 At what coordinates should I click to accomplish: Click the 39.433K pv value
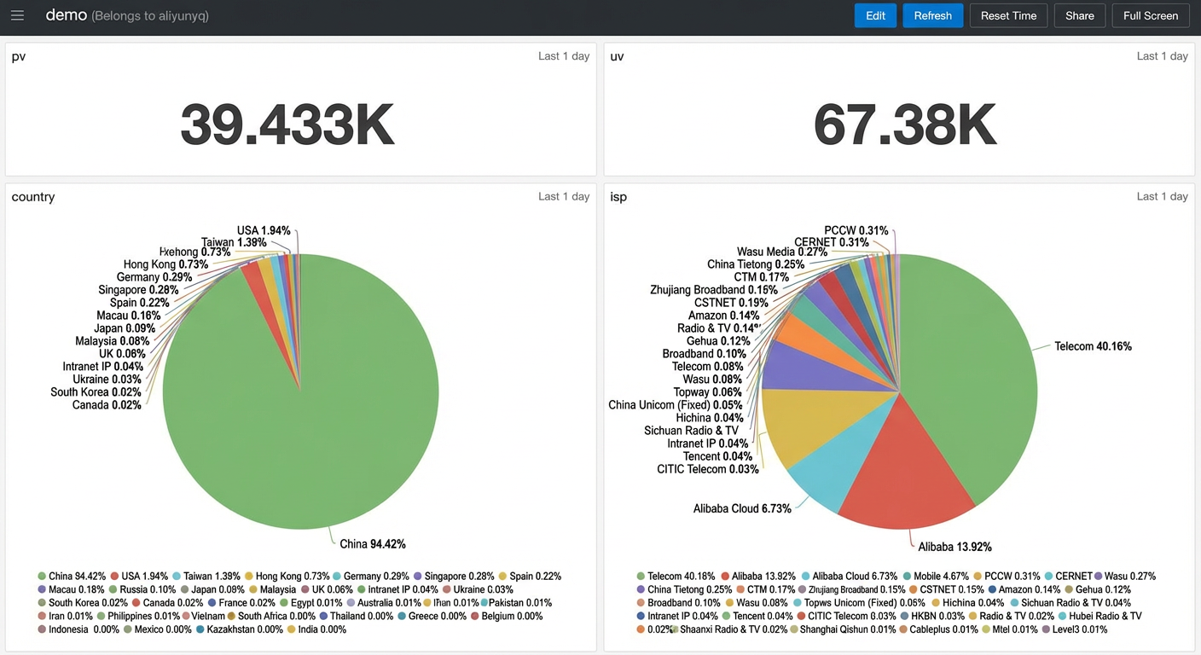(x=287, y=125)
